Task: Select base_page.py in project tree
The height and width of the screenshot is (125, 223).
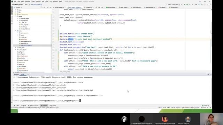Action: click(24, 25)
